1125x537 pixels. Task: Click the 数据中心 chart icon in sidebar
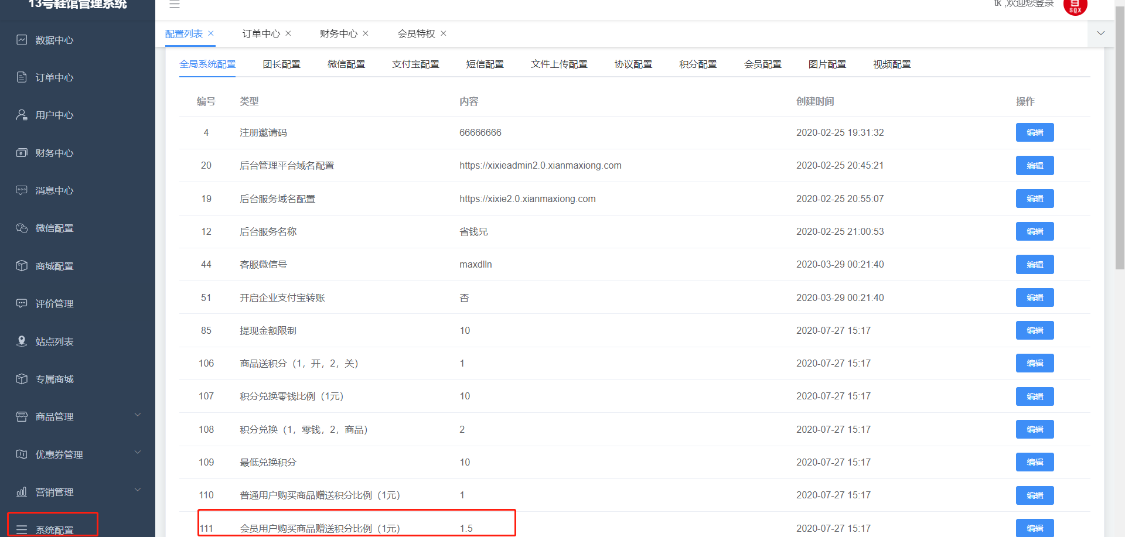pyautogui.click(x=22, y=40)
